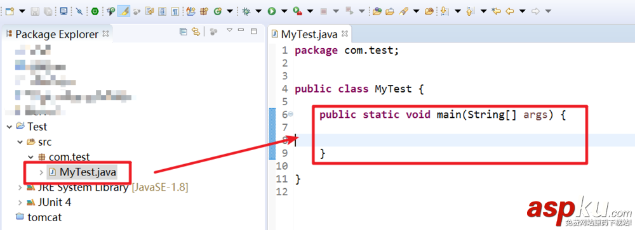Maximize the Package Explorer panel
Screen dimensions: 635x230
point(254,31)
